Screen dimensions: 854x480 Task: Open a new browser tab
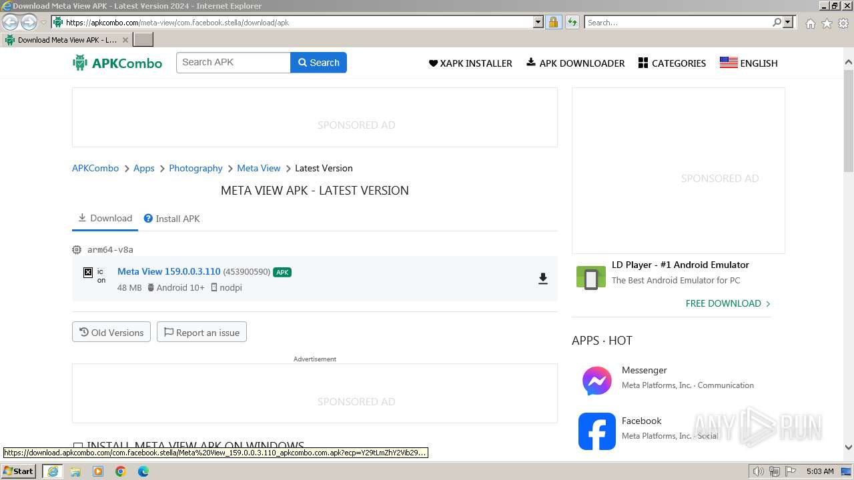pyautogui.click(x=143, y=40)
